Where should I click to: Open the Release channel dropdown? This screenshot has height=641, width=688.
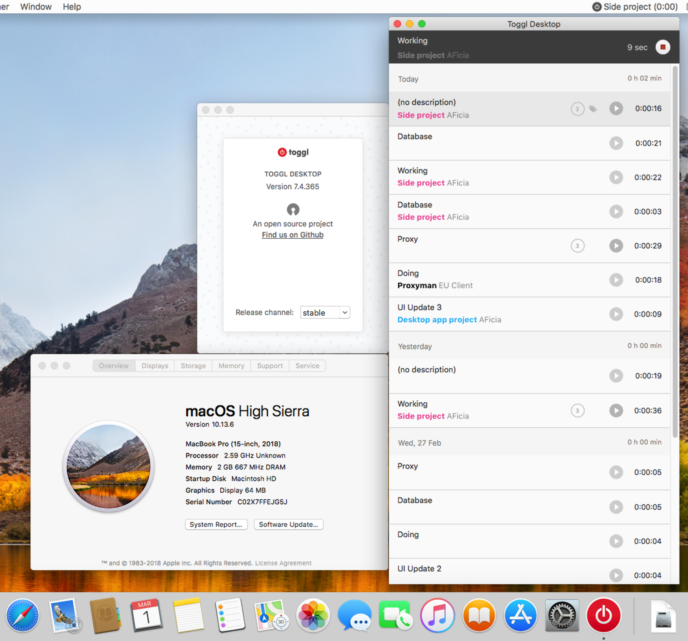click(x=325, y=313)
